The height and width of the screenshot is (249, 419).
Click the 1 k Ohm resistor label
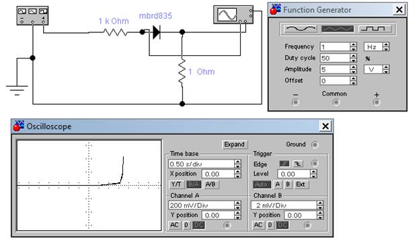pyautogui.click(x=114, y=21)
